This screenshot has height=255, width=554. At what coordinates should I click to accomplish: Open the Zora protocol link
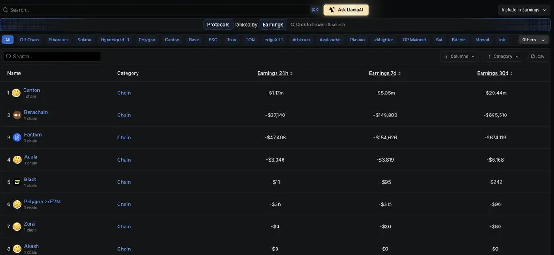coord(30,224)
